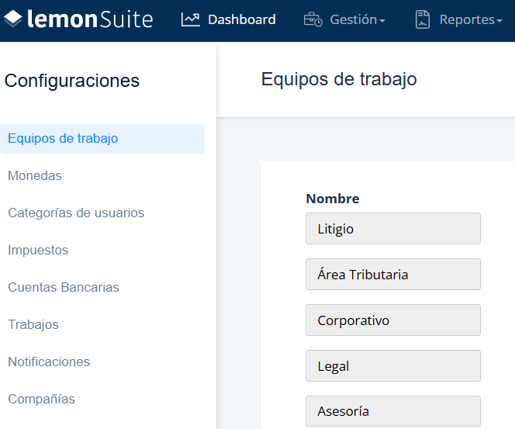Open Monedas settings
Screen dimensions: 515x429
[x=35, y=176]
